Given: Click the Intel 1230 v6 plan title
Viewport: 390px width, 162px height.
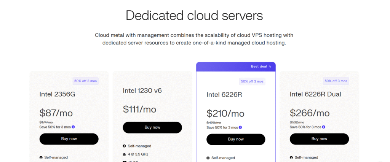Looking at the screenshot, I should 142,91.
